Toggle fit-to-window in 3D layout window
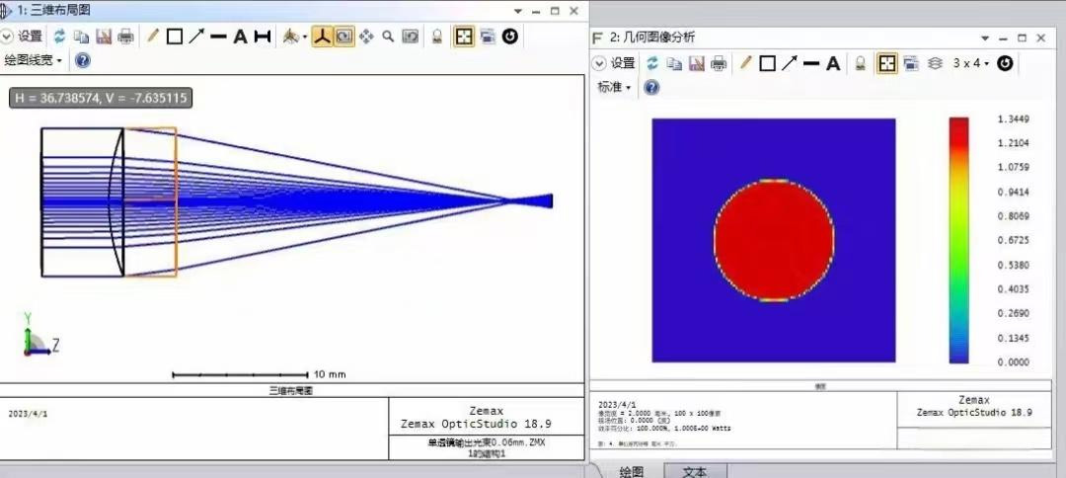The image size is (1066, 478). pos(464,36)
